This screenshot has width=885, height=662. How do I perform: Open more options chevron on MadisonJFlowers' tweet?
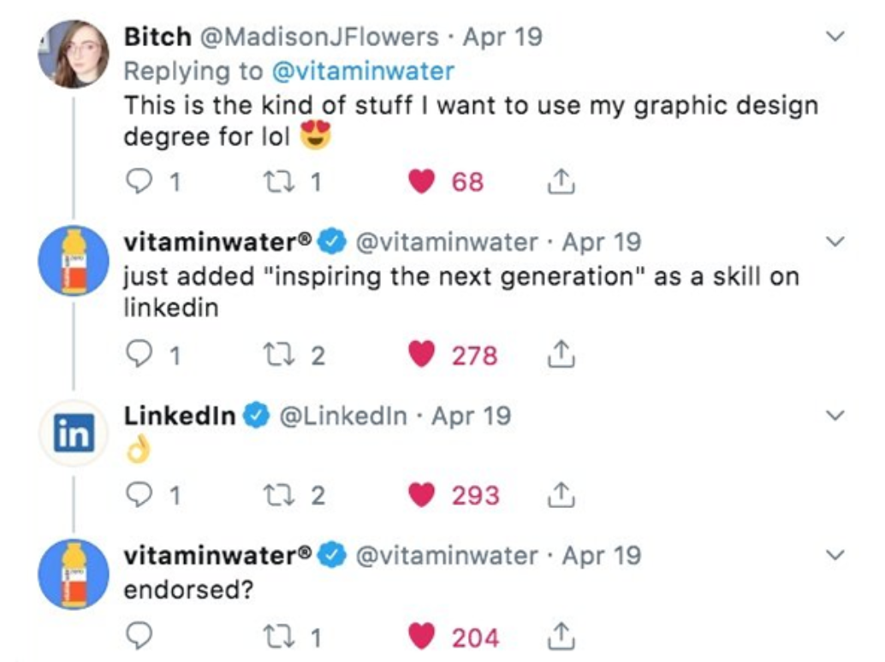[835, 37]
